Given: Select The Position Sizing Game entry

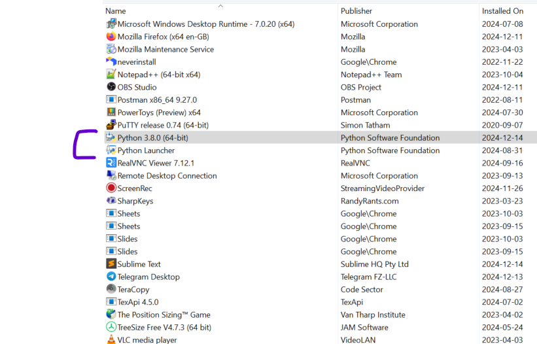Looking at the screenshot, I should coord(164,315).
